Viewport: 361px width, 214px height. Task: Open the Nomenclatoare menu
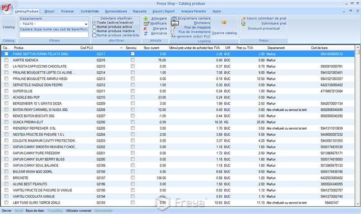pyautogui.click(x=116, y=11)
